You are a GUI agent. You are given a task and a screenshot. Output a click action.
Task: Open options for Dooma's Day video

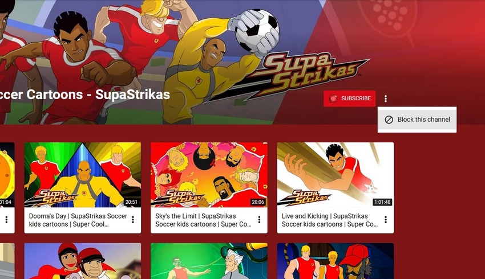point(133,219)
